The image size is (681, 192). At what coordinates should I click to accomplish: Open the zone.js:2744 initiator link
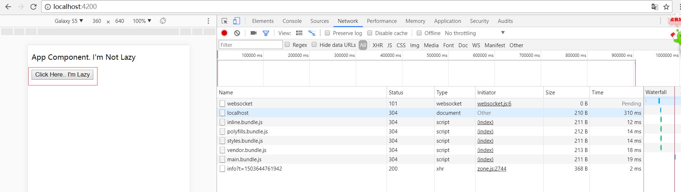(x=492, y=168)
